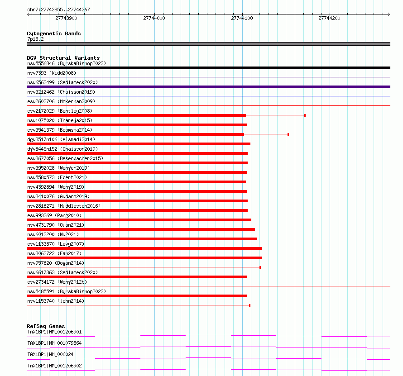
Task: Click the red nsv6013200 variant bar
Action: (x=142, y=239)
